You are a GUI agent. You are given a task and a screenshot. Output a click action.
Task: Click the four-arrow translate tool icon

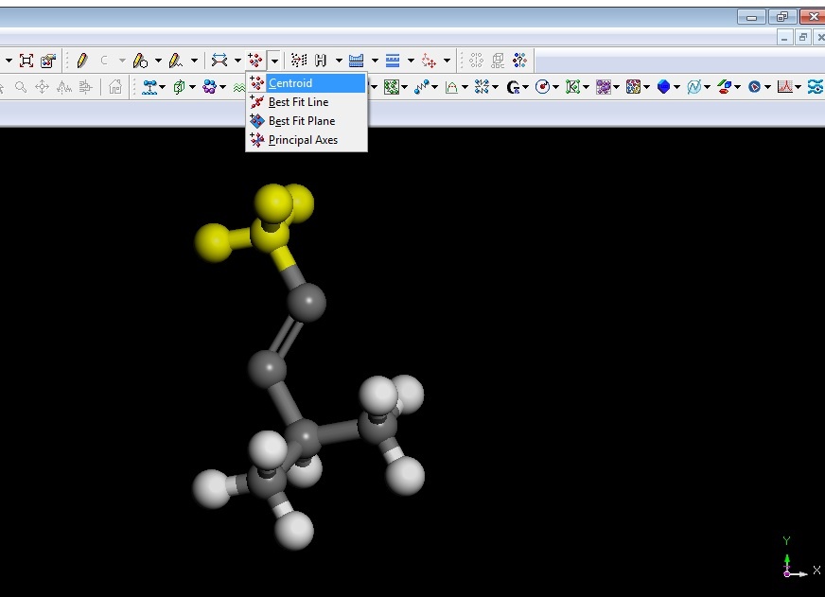coord(42,87)
